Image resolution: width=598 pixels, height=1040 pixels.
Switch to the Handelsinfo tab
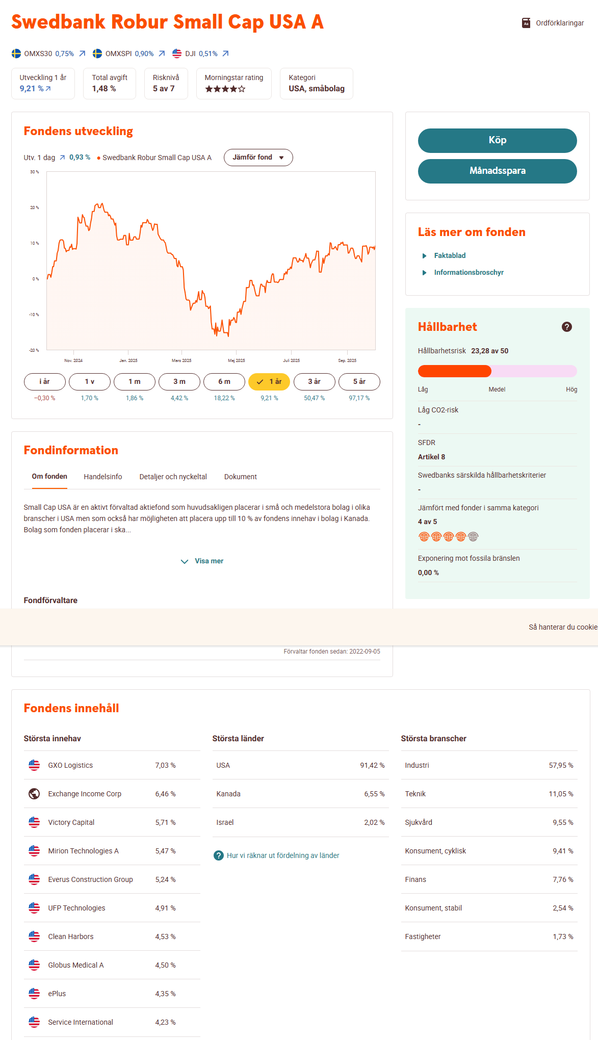click(103, 477)
